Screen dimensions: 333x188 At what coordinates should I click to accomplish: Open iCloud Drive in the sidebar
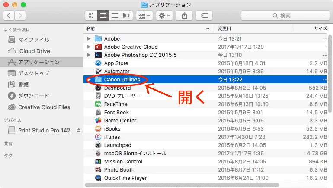click(x=42, y=51)
